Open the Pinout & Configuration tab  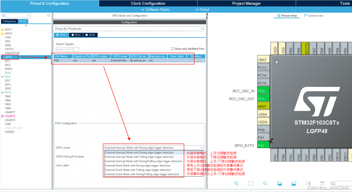coord(50,3)
